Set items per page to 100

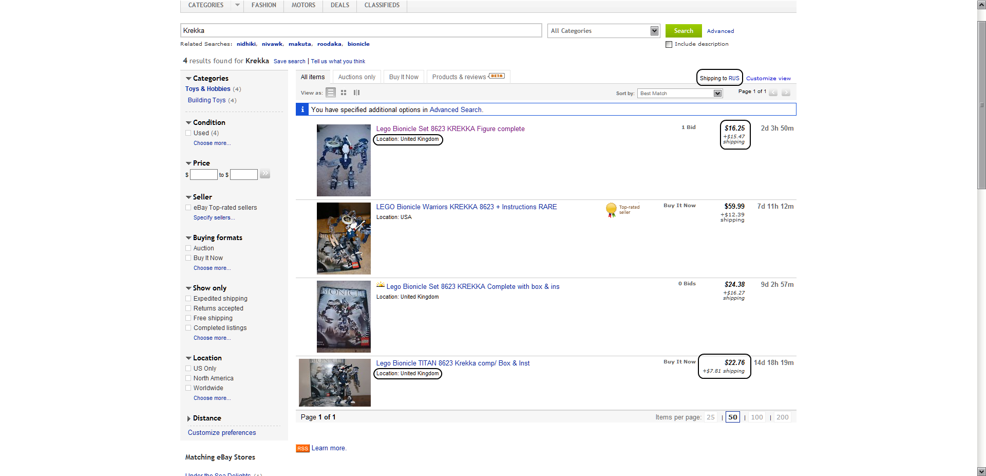757,417
